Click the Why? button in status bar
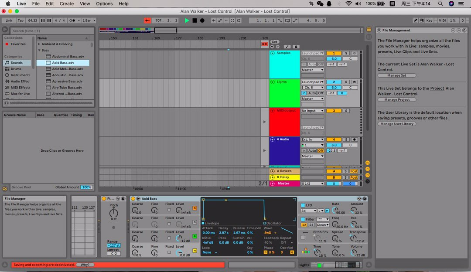The width and height of the screenshot is (471, 272). coord(85,265)
